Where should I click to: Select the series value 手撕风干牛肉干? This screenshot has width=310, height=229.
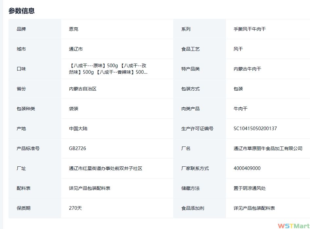coord(250,29)
